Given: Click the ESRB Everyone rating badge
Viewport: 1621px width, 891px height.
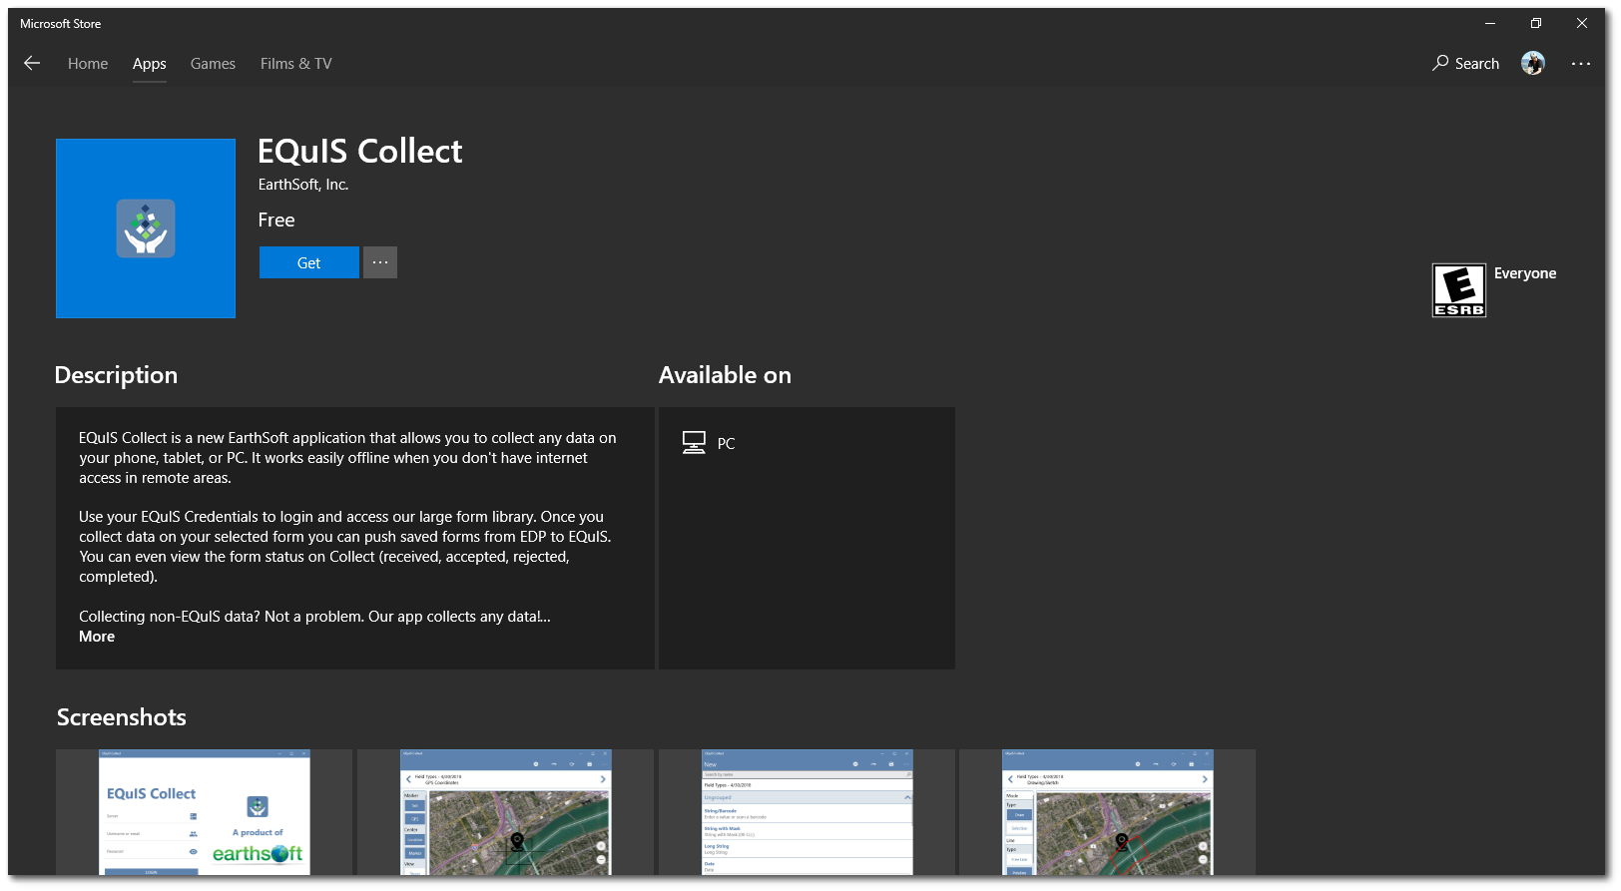Looking at the screenshot, I should point(1459,290).
